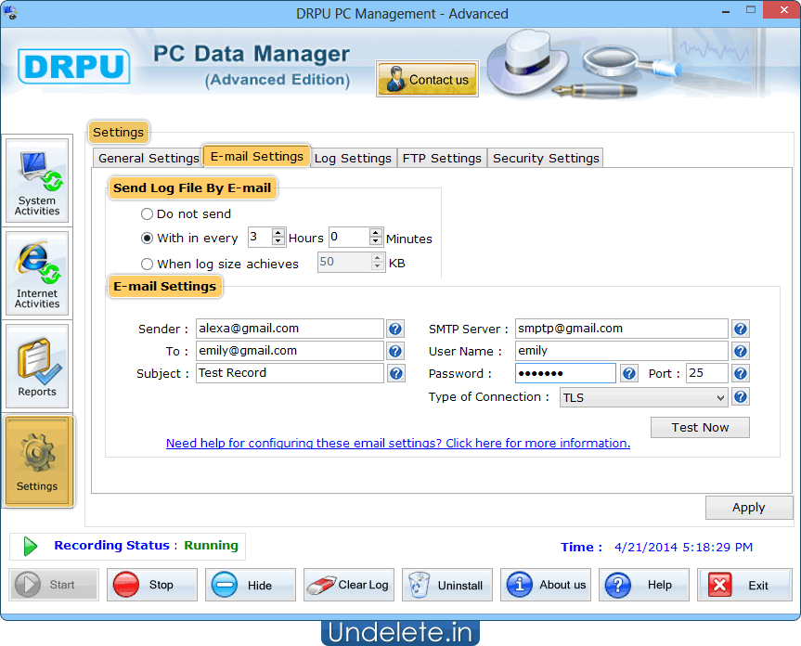Viewport: 801px width, 646px height.
Task: Click the Apply button
Action: pos(748,508)
